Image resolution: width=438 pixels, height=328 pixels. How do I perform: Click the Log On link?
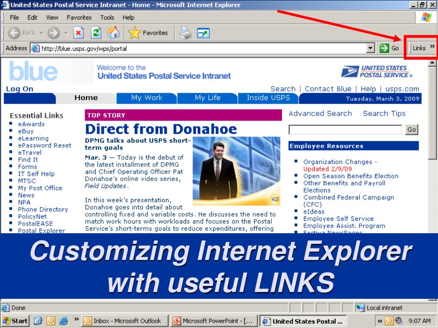pyautogui.click(x=20, y=89)
